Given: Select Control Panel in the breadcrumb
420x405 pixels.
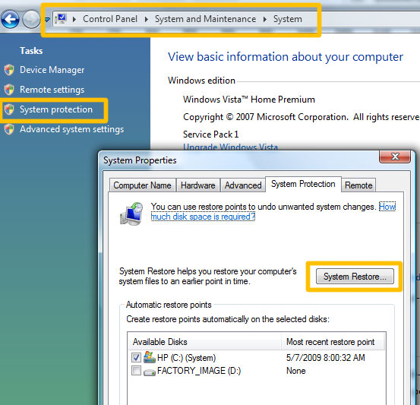Looking at the screenshot, I should coord(110,19).
